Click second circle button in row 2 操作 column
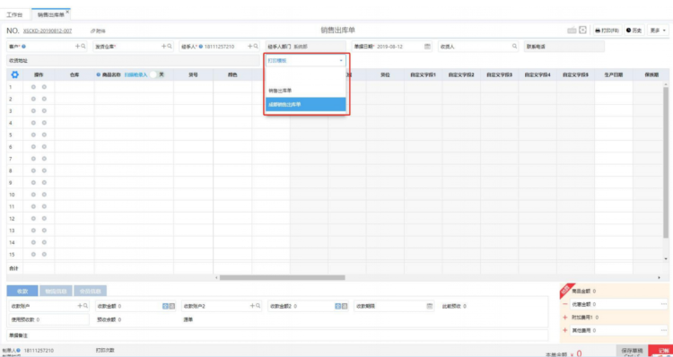 click(x=44, y=100)
